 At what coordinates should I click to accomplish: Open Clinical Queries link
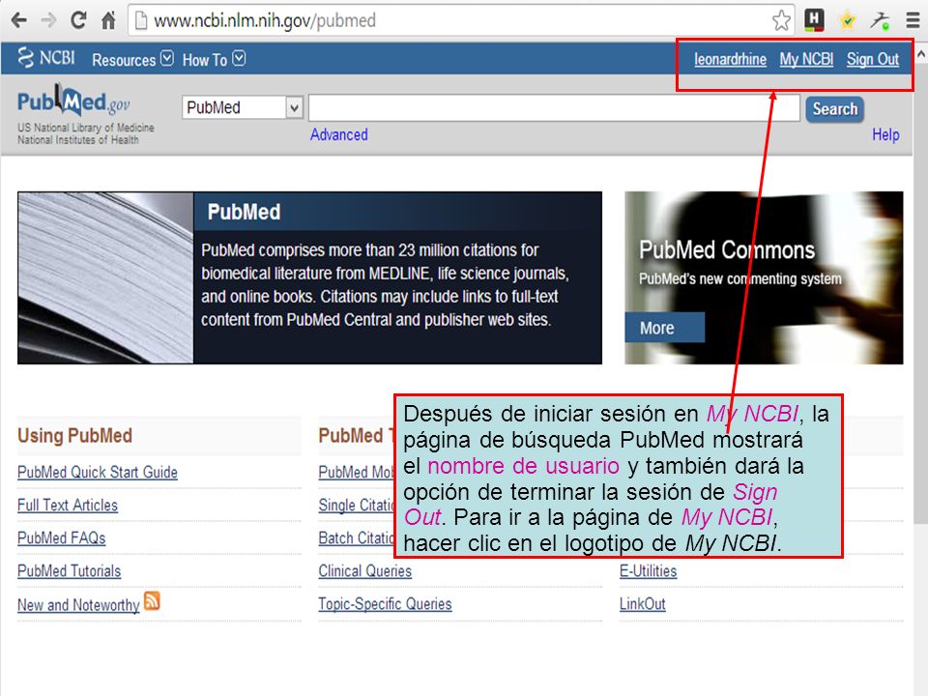coord(365,571)
